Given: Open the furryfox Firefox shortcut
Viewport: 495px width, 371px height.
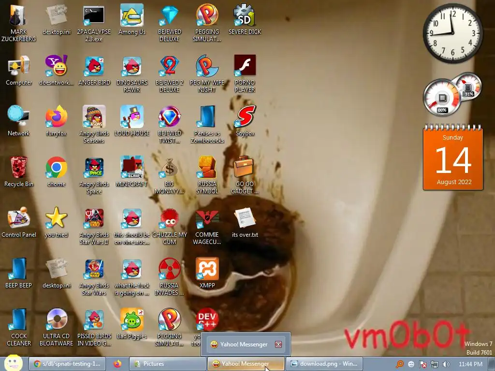Looking at the screenshot, I should pyautogui.click(x=56, y=121).
